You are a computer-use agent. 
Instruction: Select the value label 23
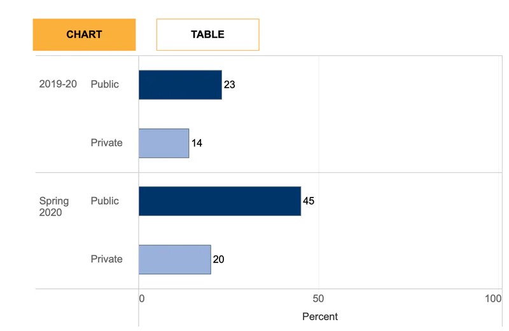(x=230, y=84)
